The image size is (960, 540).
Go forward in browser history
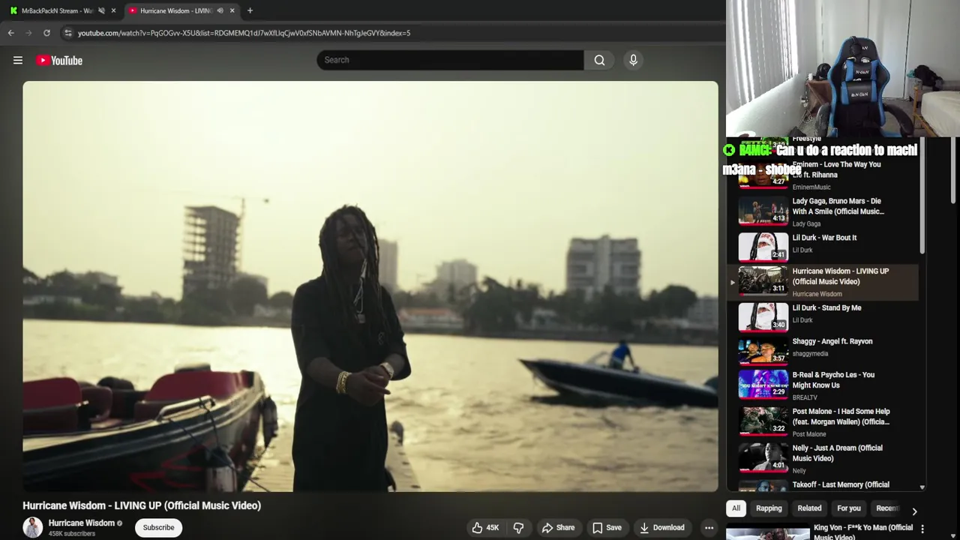(x=28, y=33)
